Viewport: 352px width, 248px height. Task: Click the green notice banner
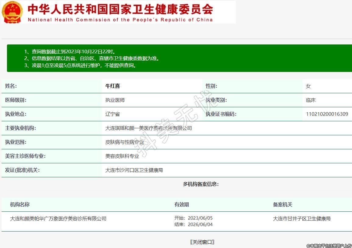pos(179,58)
